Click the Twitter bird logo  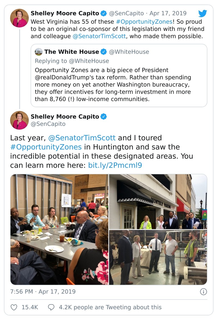click(202, 13)
